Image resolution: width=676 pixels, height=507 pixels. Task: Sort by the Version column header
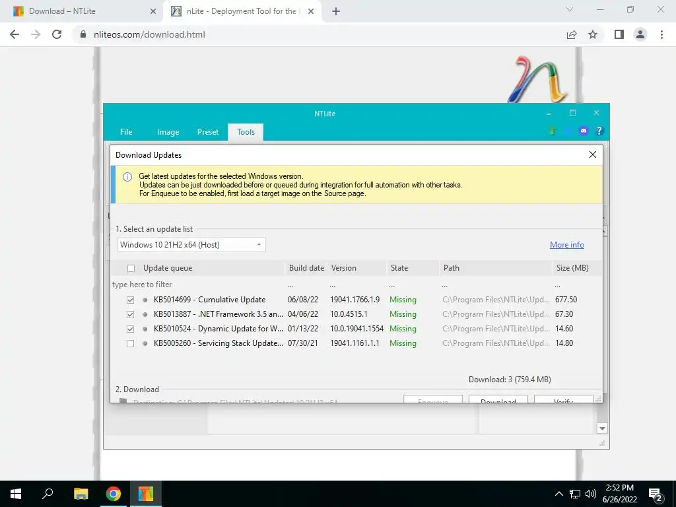click(x=357, y=268)
